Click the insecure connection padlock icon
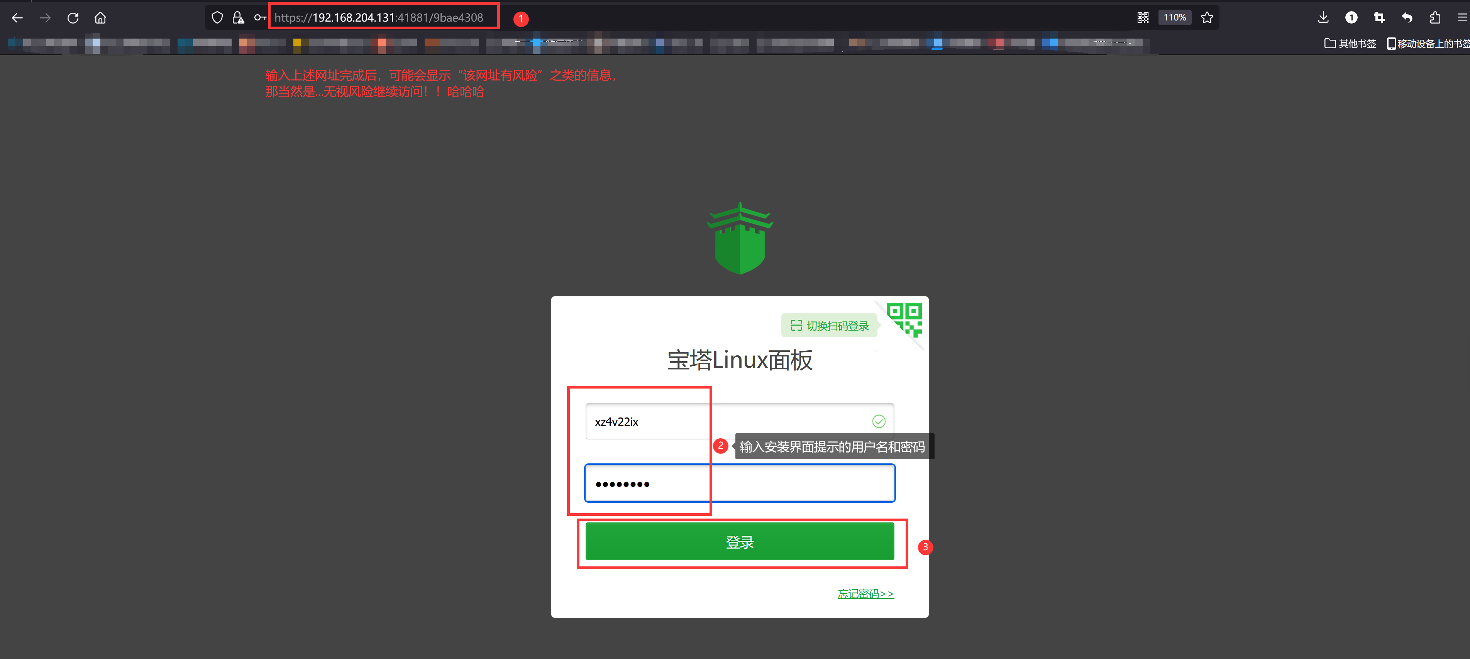 pos(238,18)
